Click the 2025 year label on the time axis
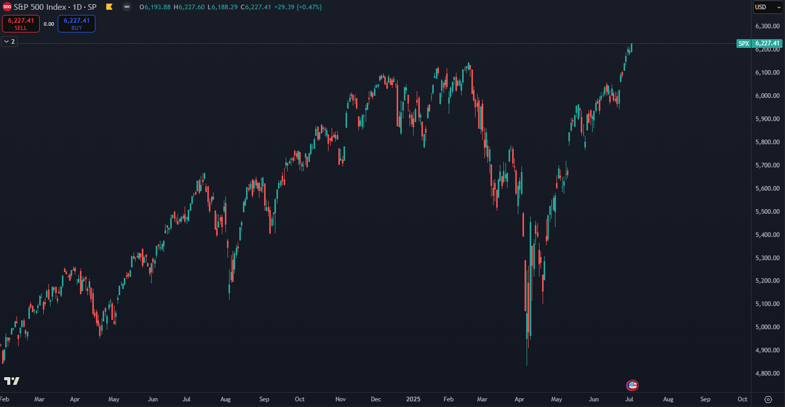This screenshot has height=407, width=785. pyautogui.click(x=413, y=399)
